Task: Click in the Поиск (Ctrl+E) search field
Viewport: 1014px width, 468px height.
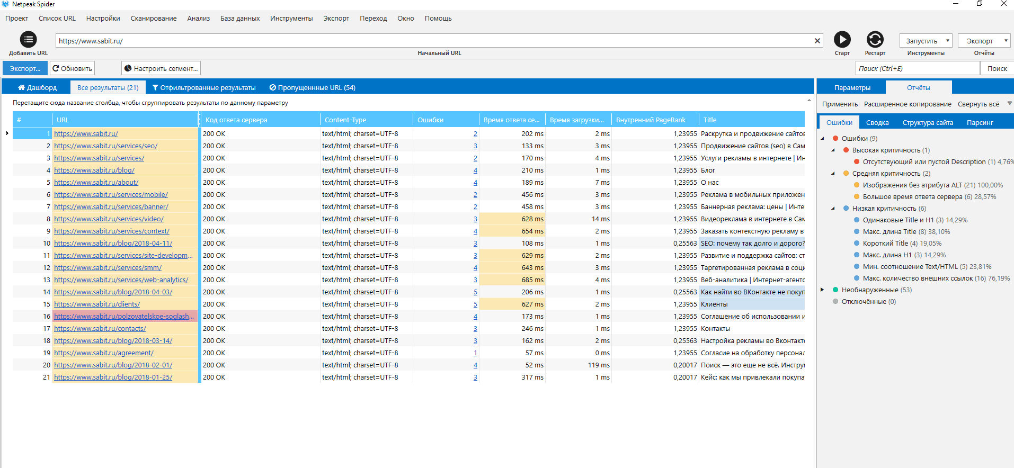Action: point(917,68)
